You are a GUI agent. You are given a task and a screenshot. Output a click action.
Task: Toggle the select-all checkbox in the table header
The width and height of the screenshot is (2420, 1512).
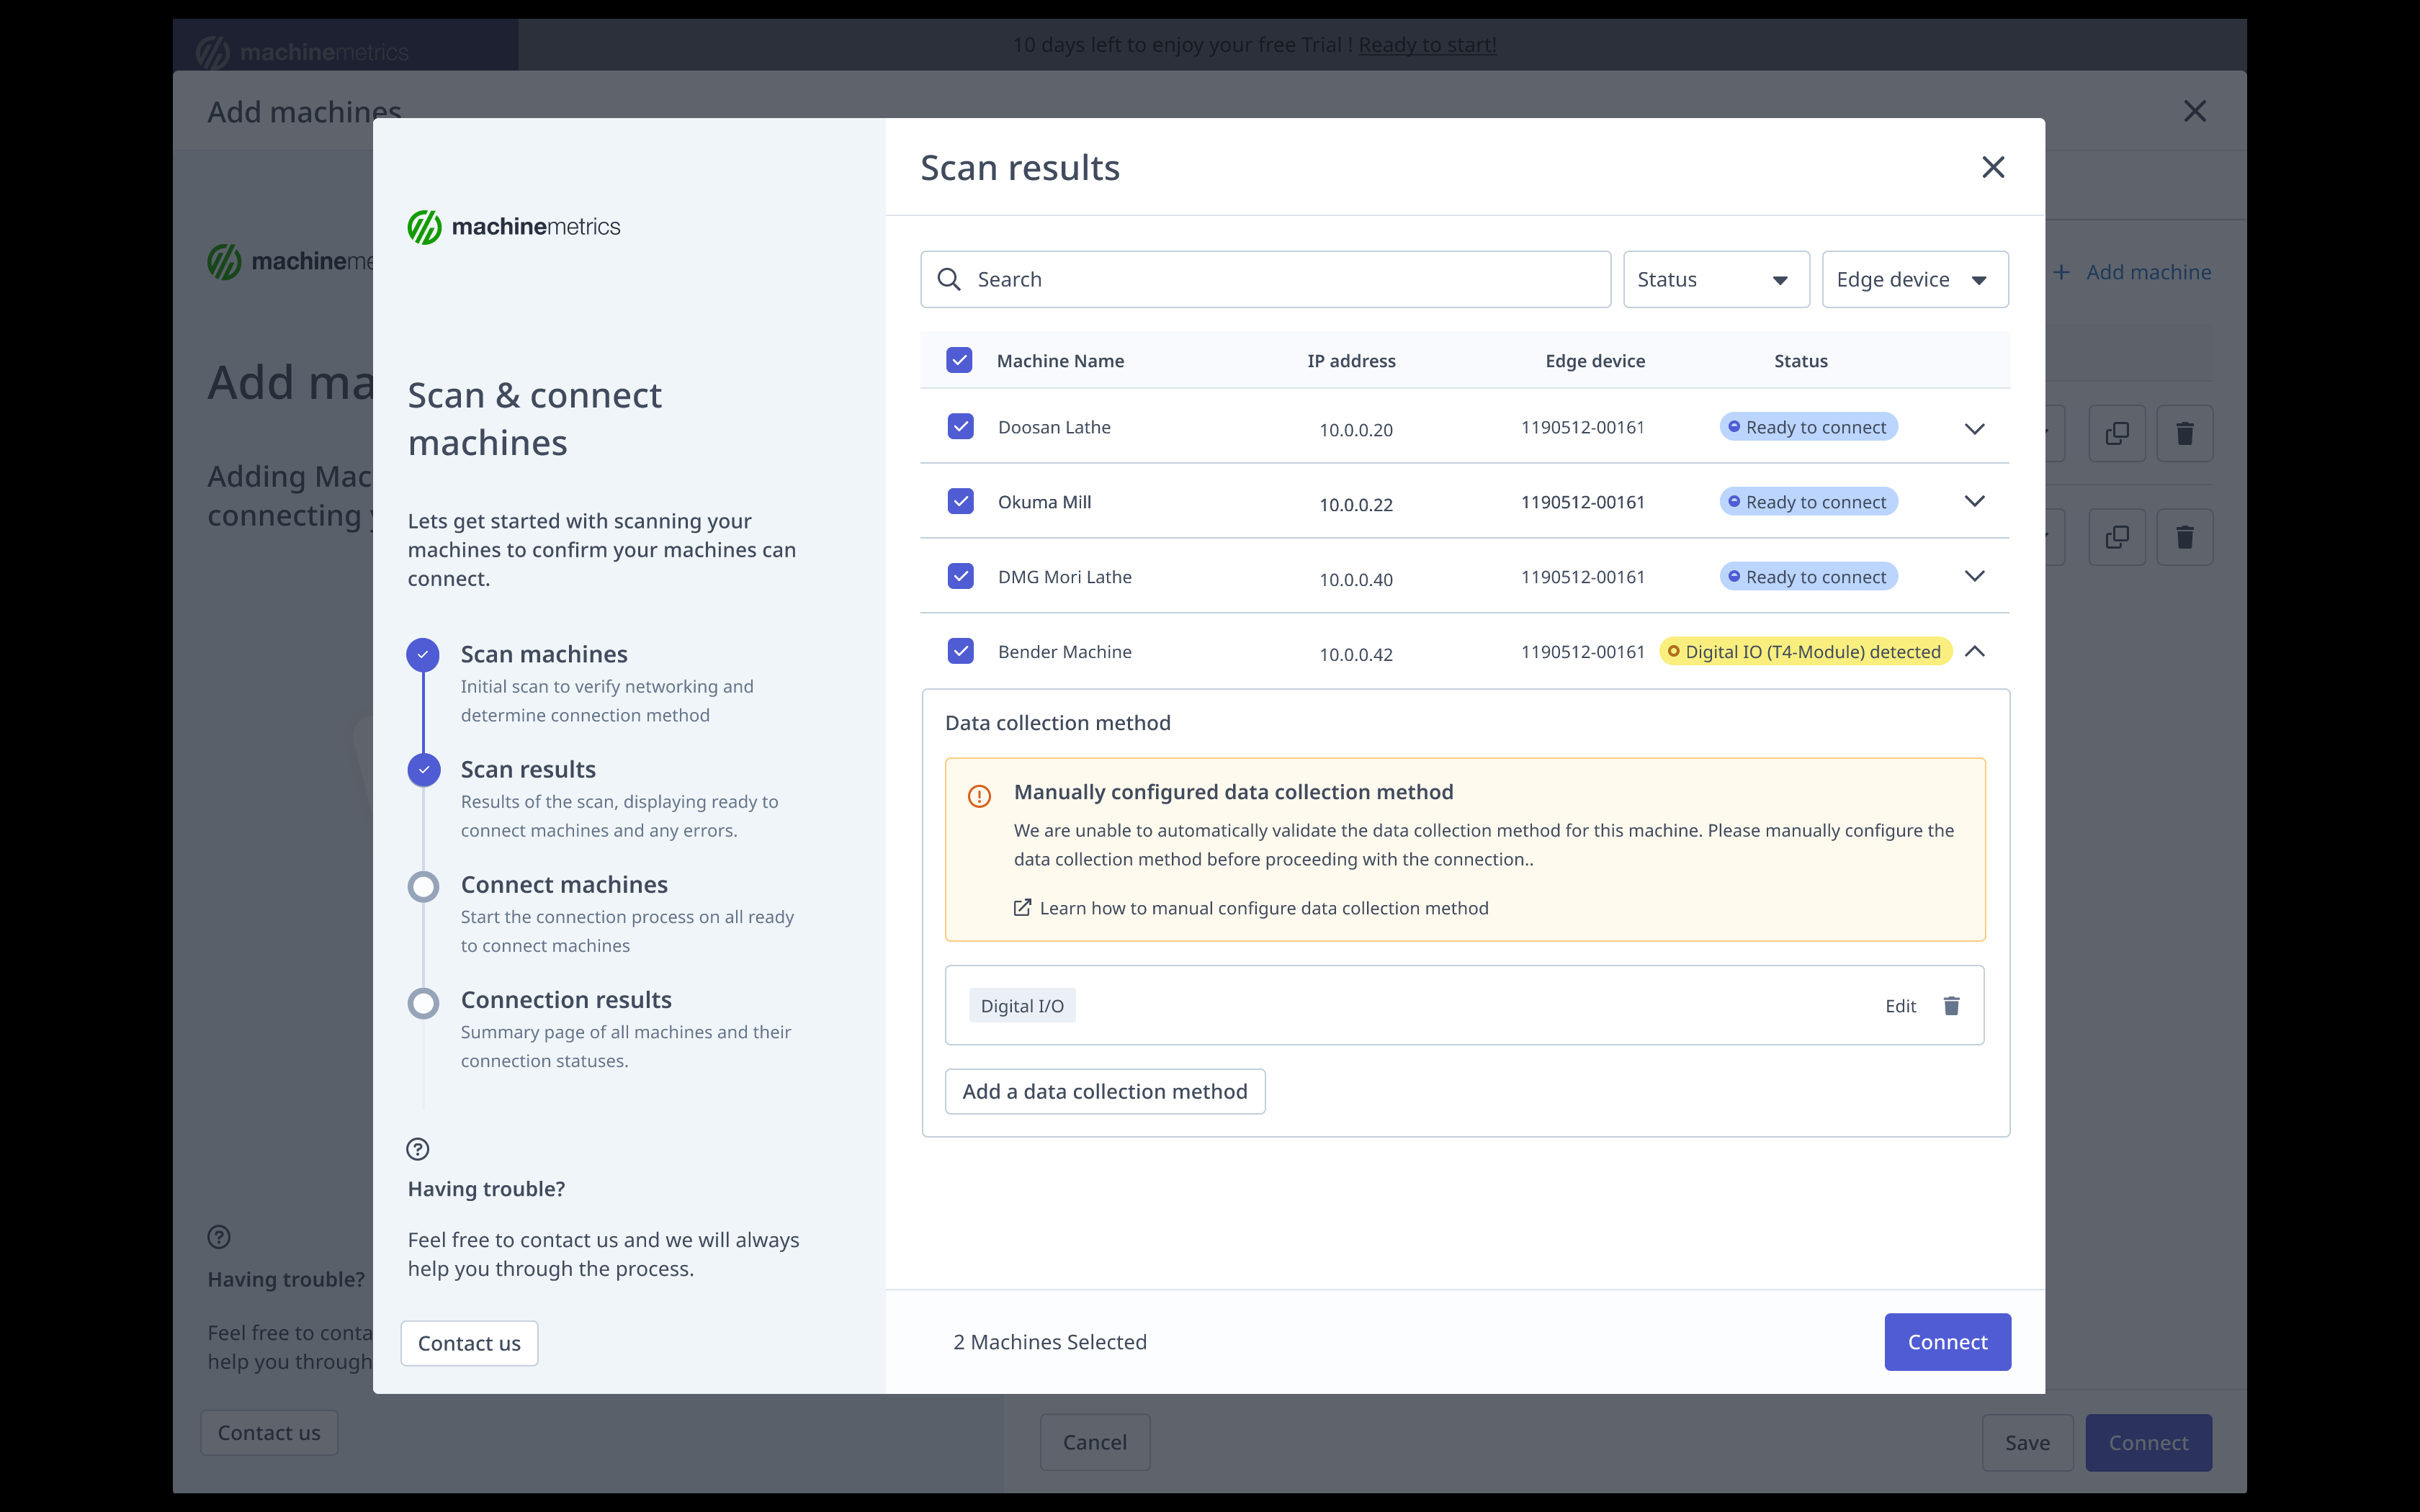tap(960, 360)
